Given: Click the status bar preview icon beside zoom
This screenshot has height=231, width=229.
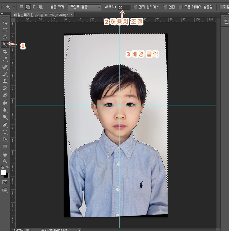Looking at the screenshot, I should tap(28, 230).
